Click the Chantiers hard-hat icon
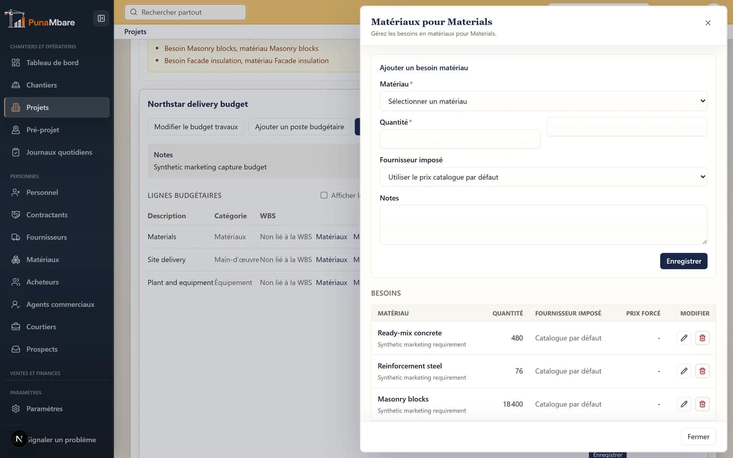The height and width of the screenshot is (458, 733). 16,85
